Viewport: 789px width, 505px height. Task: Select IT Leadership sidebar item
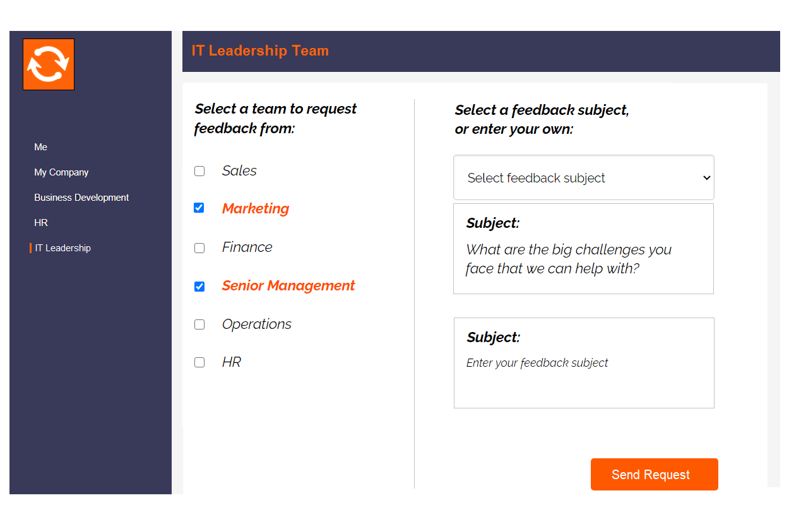(62, 248)
